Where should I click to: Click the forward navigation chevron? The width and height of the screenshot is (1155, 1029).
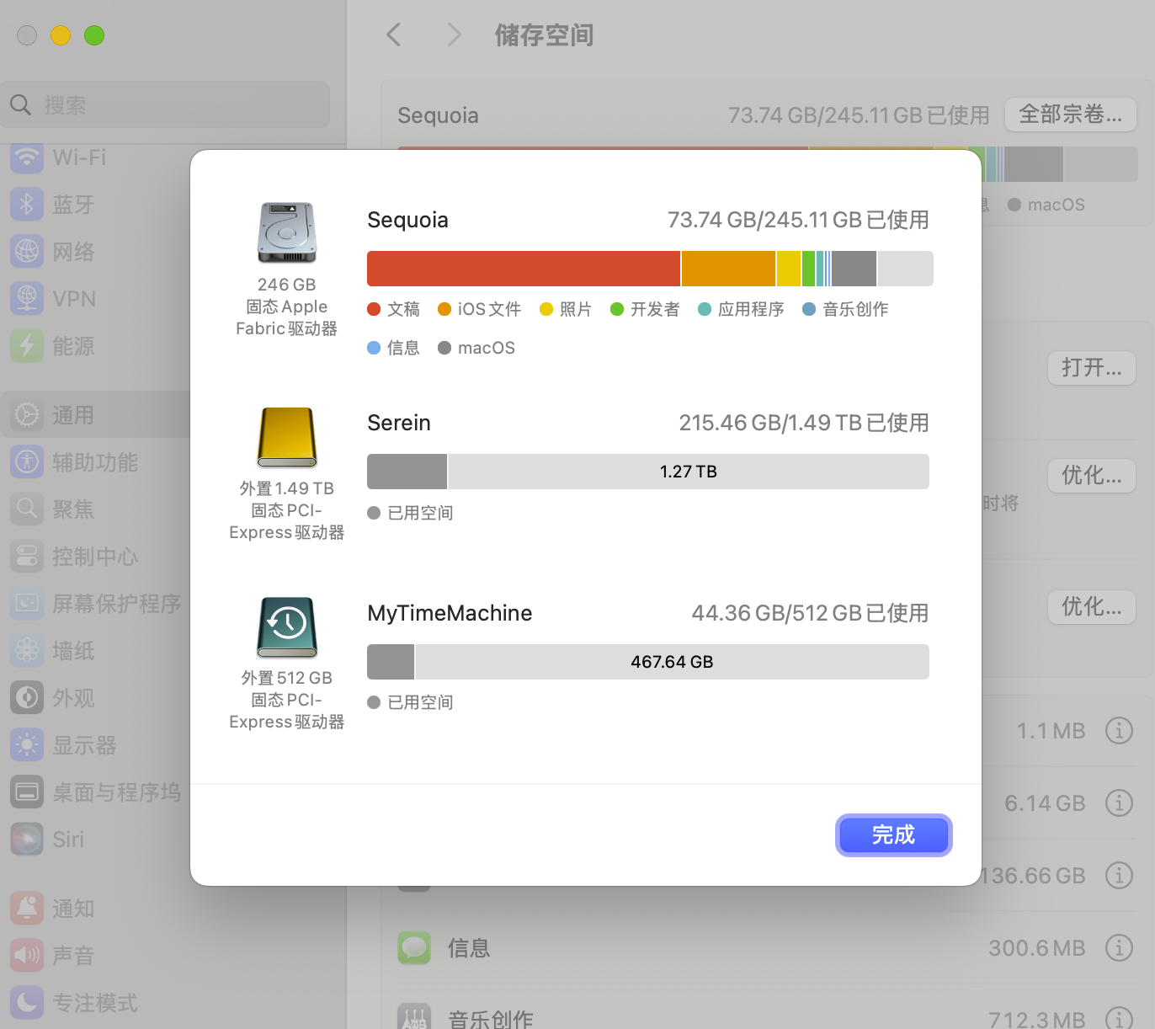point(454,35)
